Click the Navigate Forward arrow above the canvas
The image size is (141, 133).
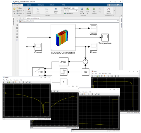pos(20,18)
